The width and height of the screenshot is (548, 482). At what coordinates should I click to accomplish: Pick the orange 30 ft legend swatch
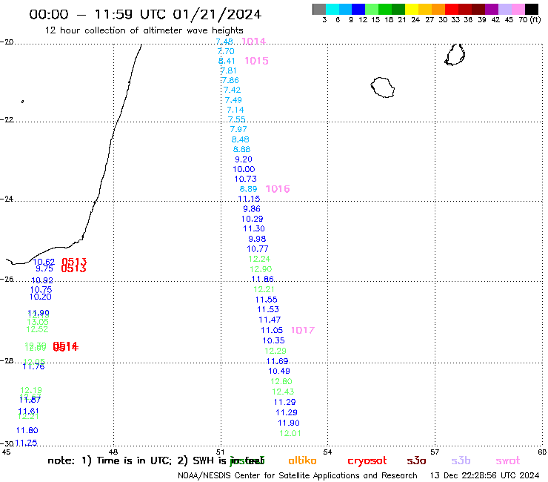(x=438, y=9)
